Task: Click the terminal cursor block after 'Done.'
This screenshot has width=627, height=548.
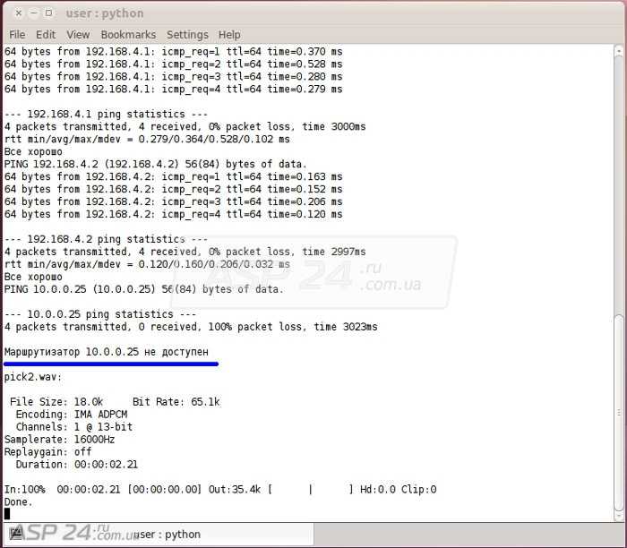Action: (x=7, y=514)
